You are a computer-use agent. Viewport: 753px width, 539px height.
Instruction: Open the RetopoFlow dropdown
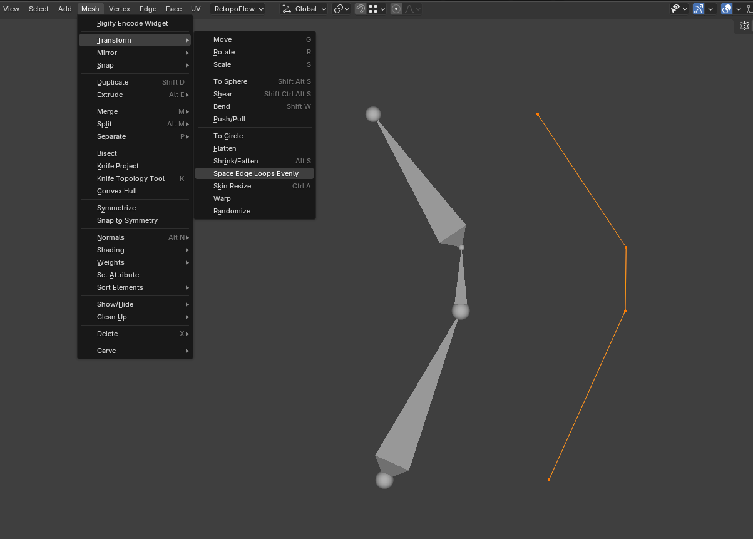[238, 9]
